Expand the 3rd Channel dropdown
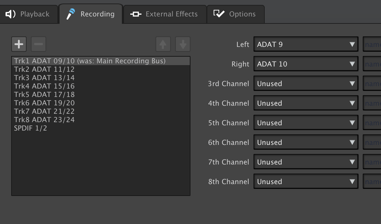 [x=306, y=84]
